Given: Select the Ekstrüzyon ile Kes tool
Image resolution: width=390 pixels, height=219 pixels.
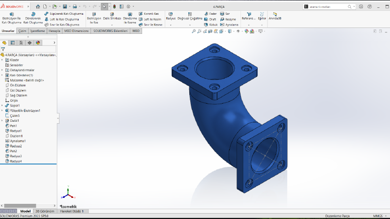Looking at the screenshot, I should coord(94,18).
